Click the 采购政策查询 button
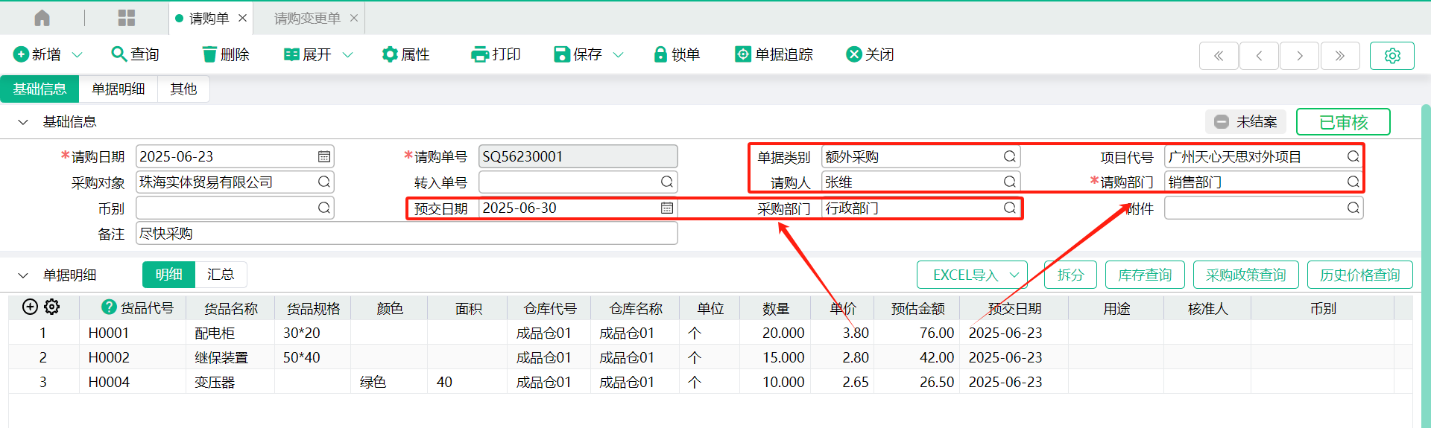The height and width of the screenshot is (428, 1431). pos(1245,275)
